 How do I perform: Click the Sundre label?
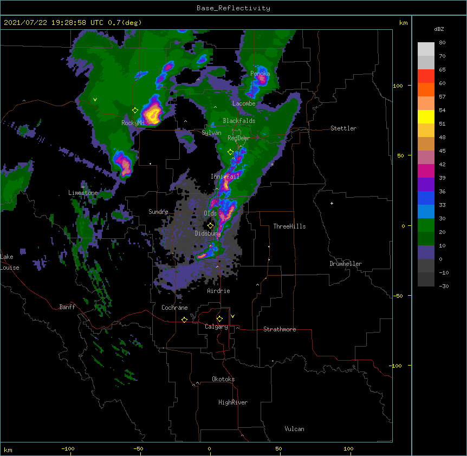point(158,212)
